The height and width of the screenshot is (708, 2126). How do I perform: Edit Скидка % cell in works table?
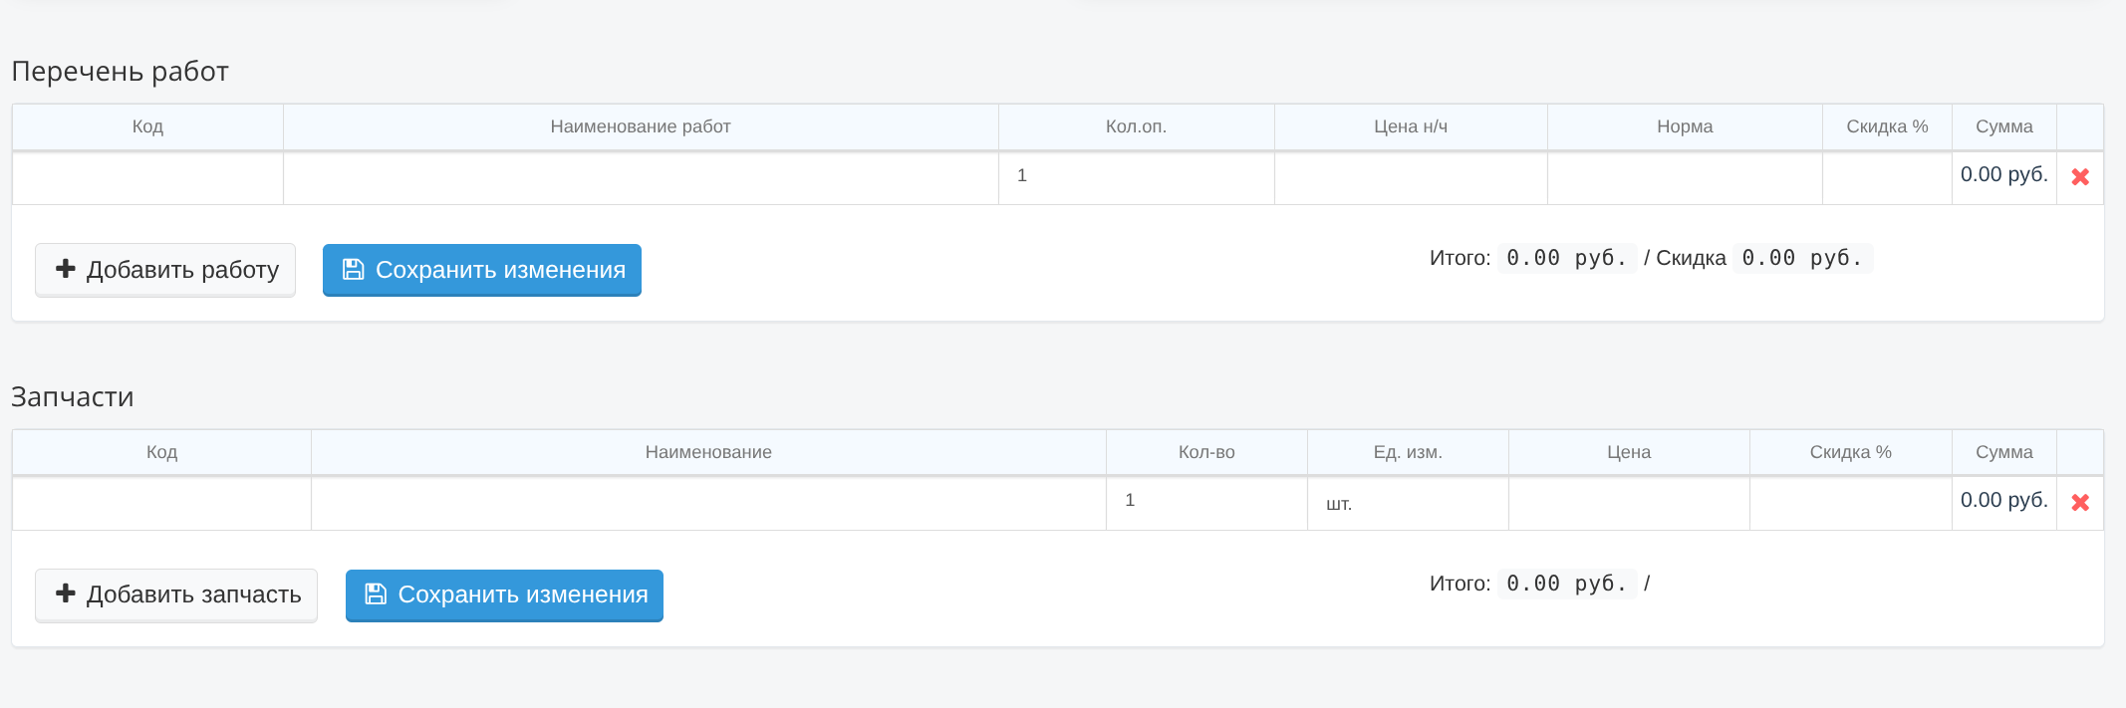(x=1887, y=177)
